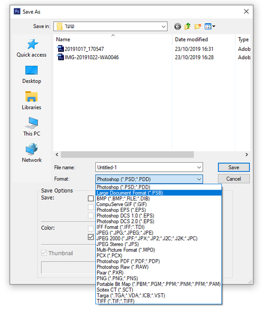Expand the File name dropdown arrow

[199, 168]
